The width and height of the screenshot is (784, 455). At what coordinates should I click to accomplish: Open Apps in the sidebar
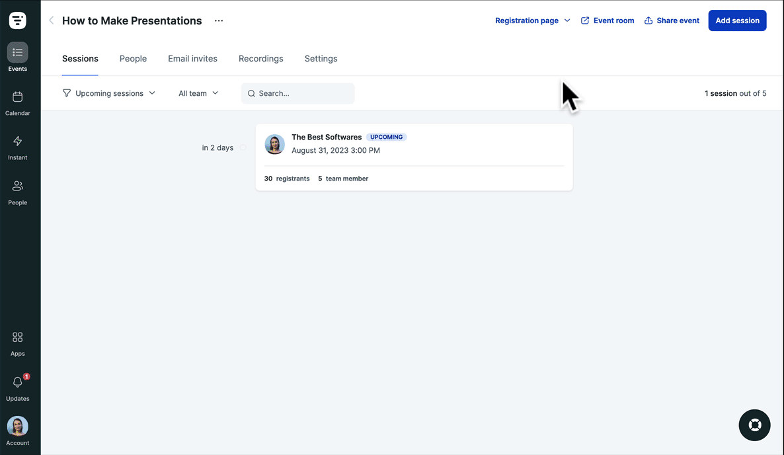(17, 344)
